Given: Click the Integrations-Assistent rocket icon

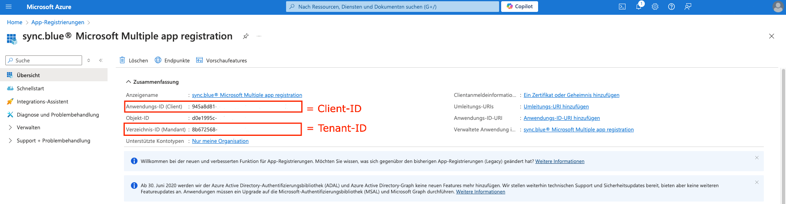Looking at the screenshot, I should [10, 101].
